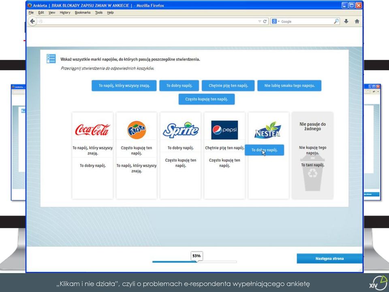Select the unplaced 'To napój, który wszyscy znają.' statement button
Screen dimensions: 389x292
click(x=124, y=86)
